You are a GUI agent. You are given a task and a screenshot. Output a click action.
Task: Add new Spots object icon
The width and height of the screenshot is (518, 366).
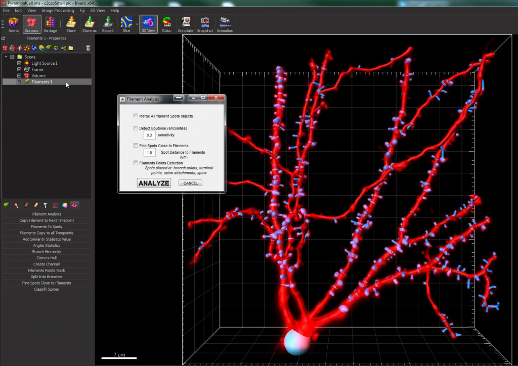pos(27,48)
